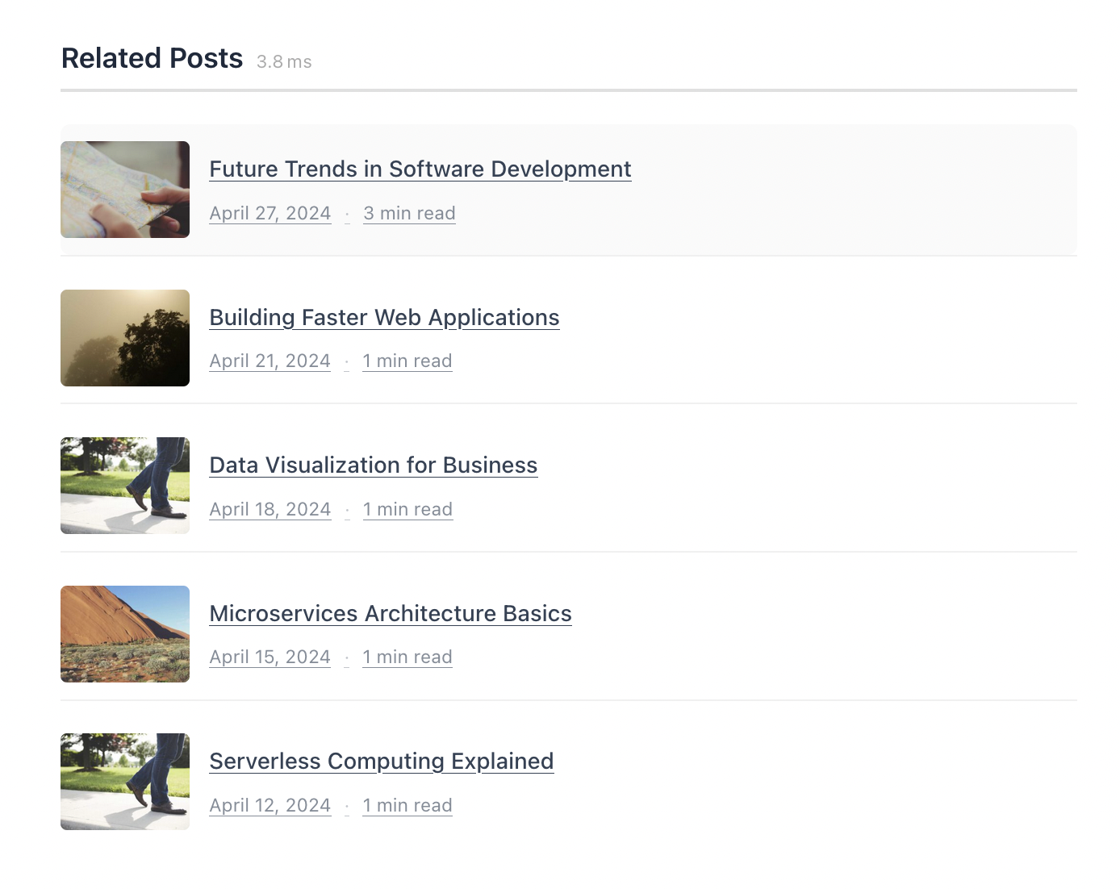This screenshot has width=1120, height=889.
Task: Open the Future Trends in Software Development post
Action: 420,169
